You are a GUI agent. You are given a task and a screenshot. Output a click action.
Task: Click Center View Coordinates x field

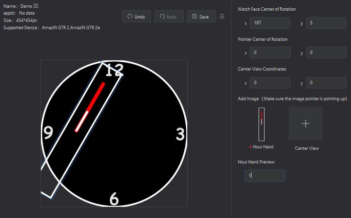click(x=270, y=83)
